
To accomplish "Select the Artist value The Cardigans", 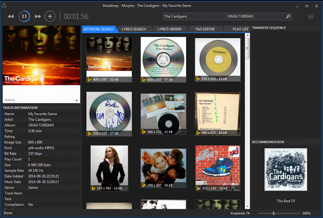I will click(x=40, y=120).
